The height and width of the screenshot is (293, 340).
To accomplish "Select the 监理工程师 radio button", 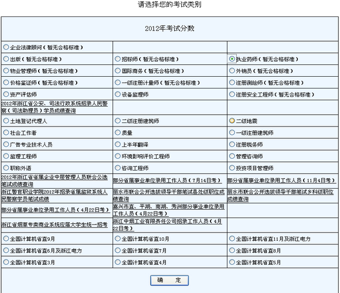I will point(6,156).
